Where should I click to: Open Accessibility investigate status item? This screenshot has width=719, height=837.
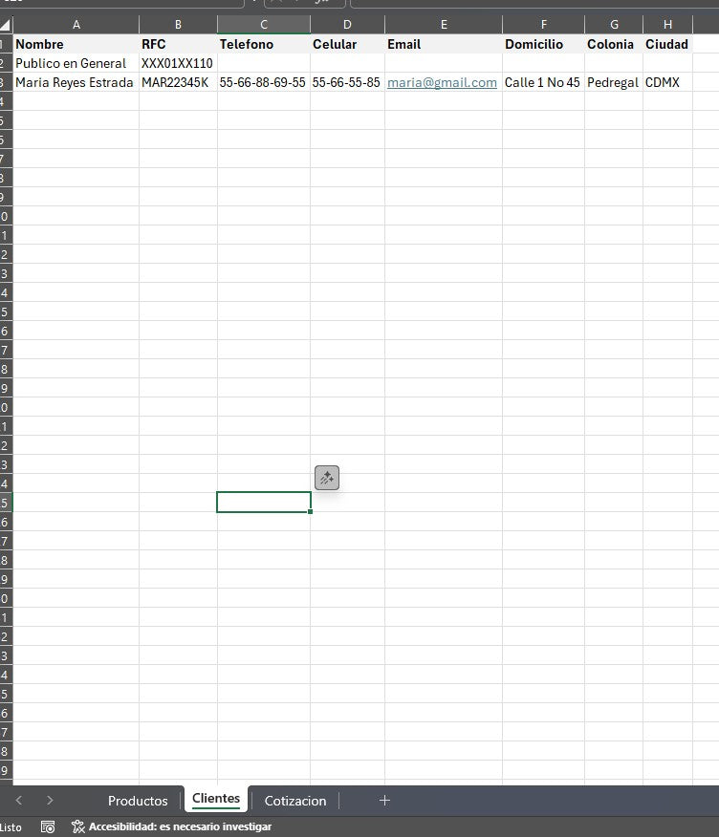[171, 826]
